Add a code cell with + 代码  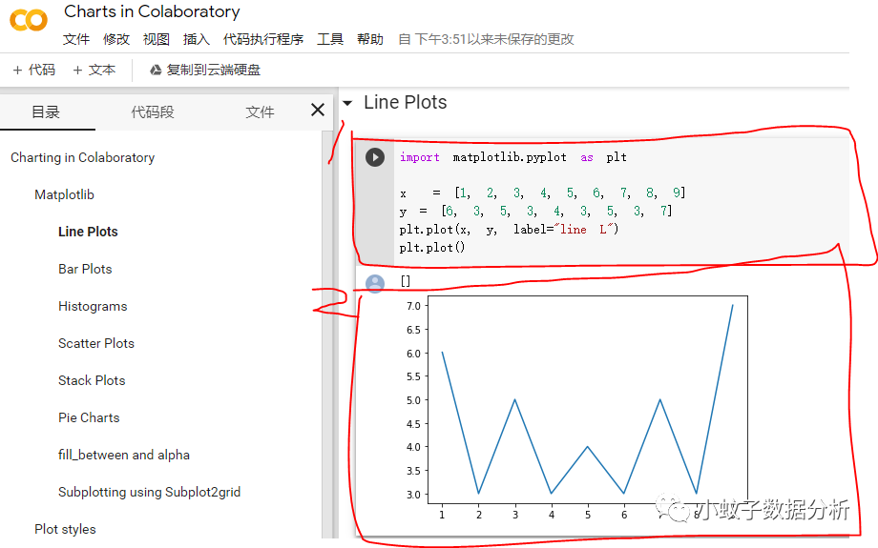[x=34, y=70]
